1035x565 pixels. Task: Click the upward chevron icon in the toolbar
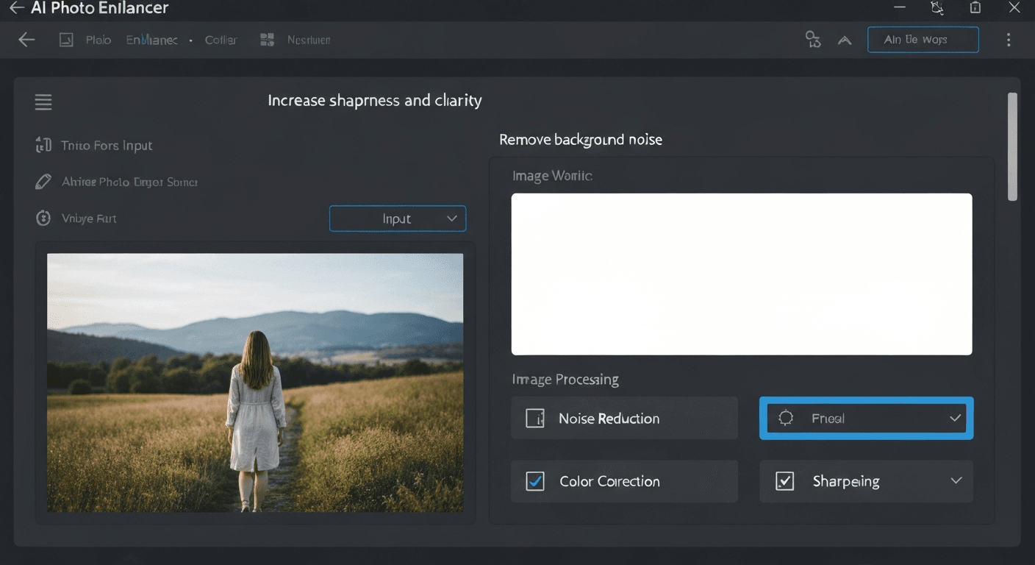click(844, 40)
